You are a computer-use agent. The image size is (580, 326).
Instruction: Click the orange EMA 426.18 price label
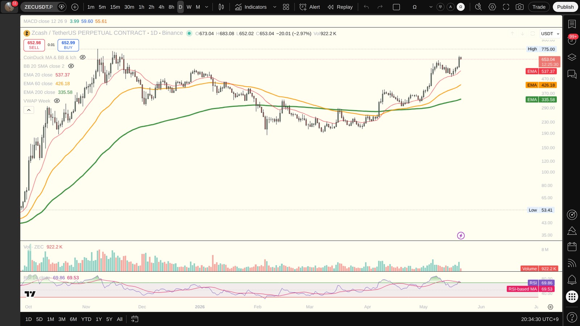click(x=541, y=85)
